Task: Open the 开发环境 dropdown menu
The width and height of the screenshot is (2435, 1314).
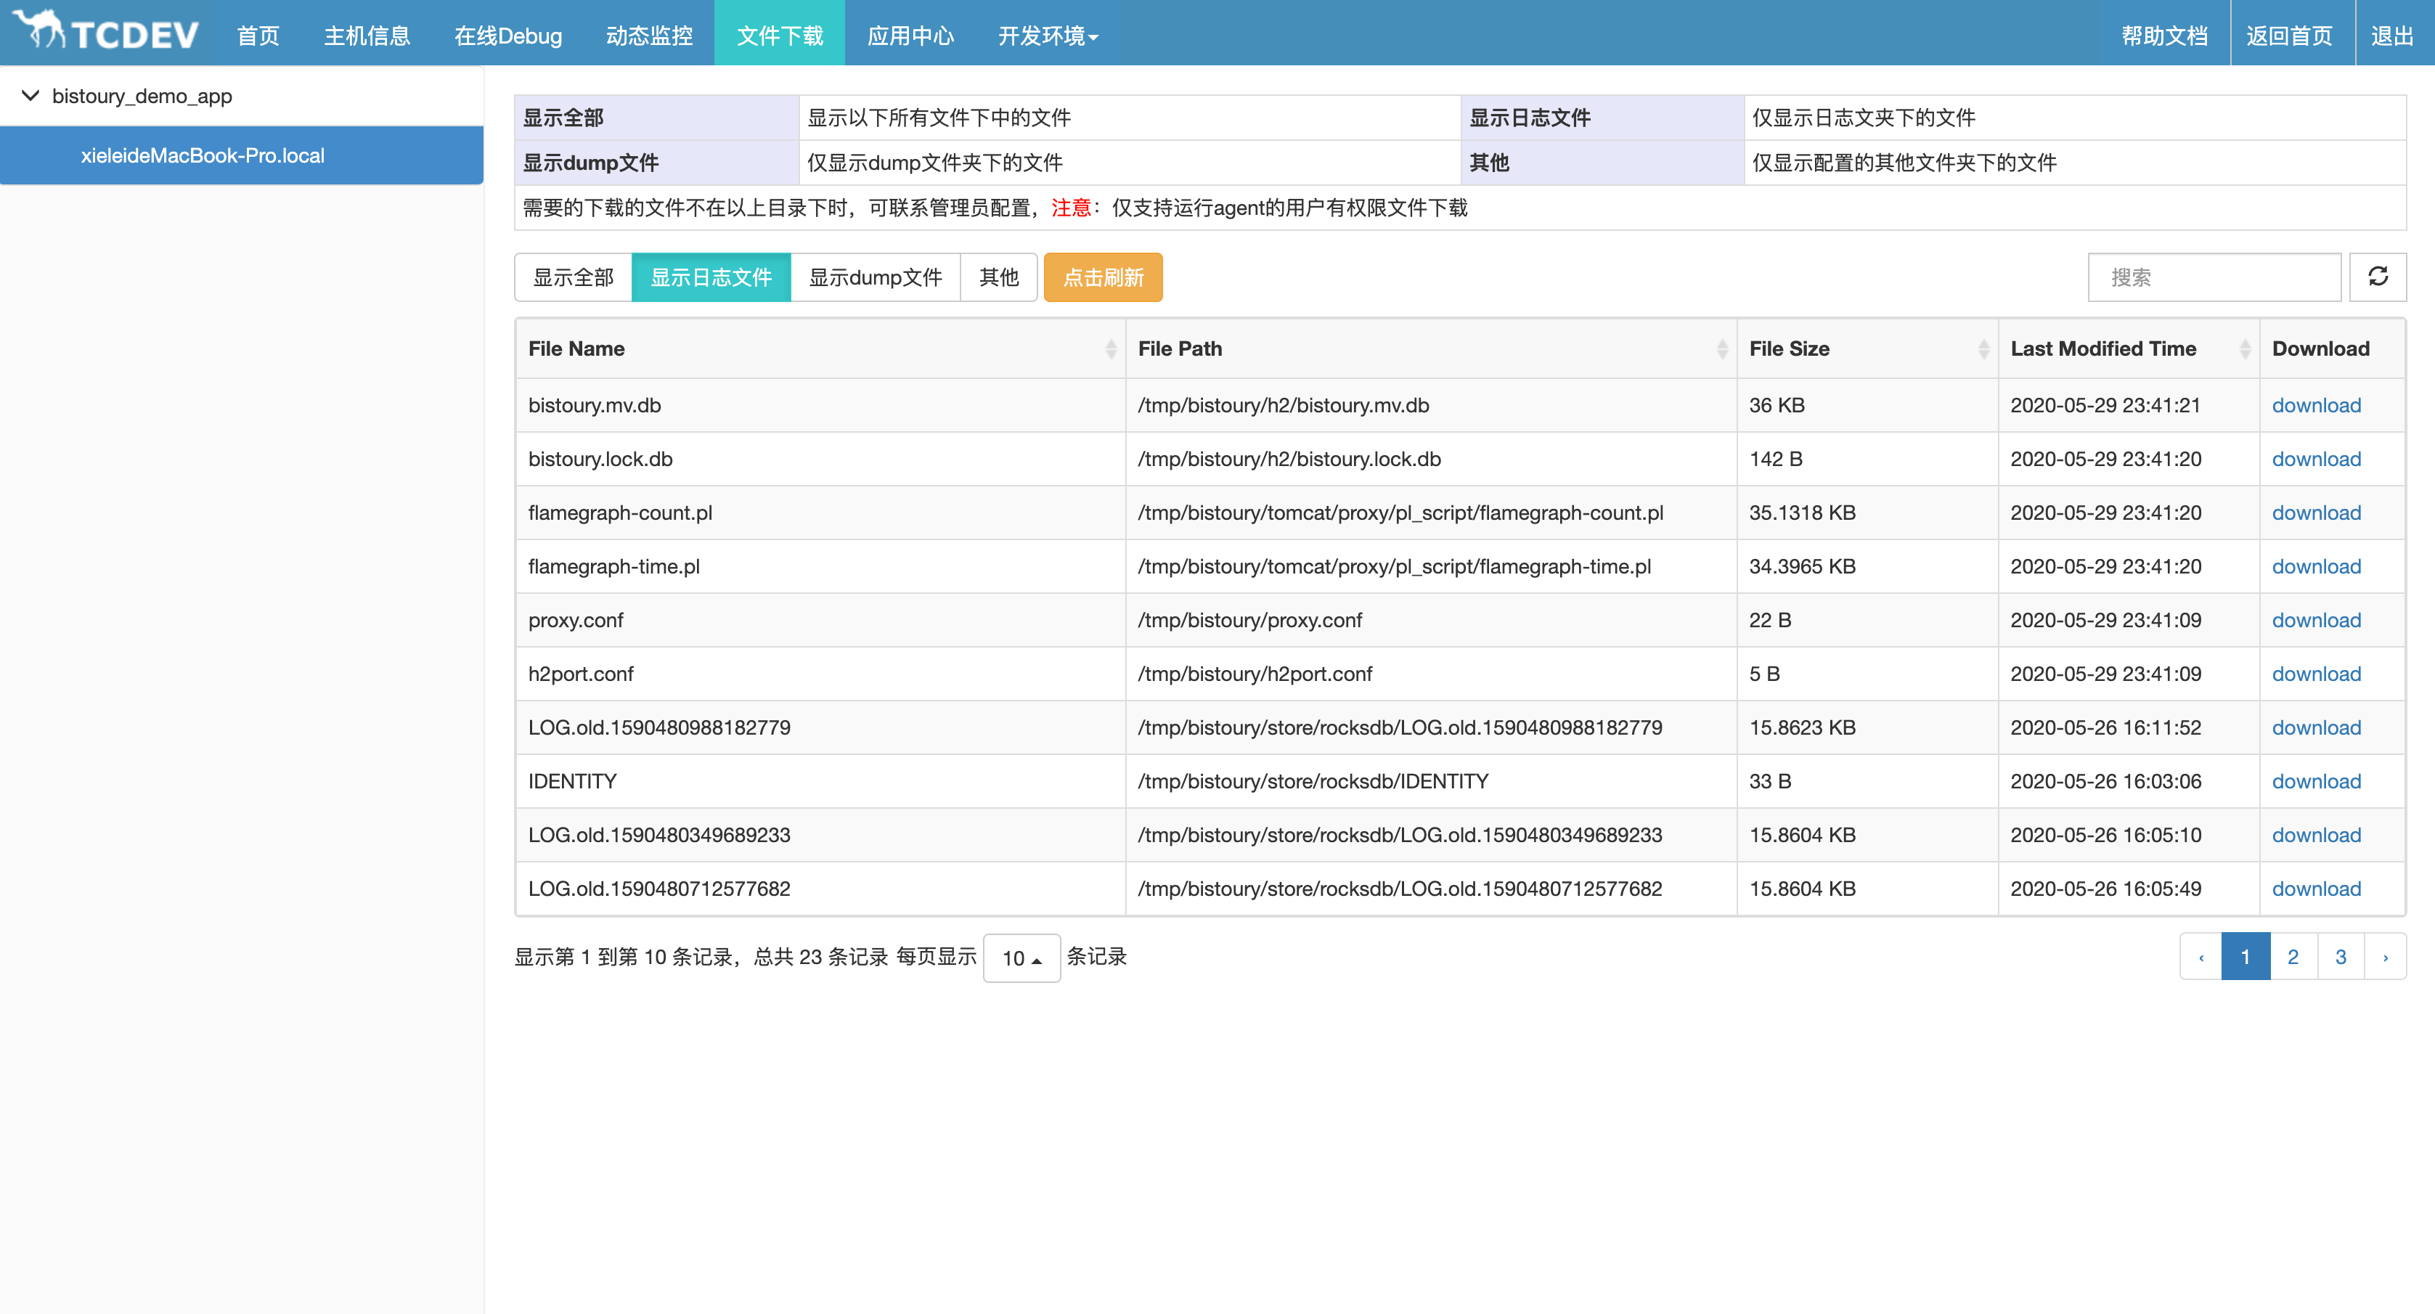Action: (1048, 36)
